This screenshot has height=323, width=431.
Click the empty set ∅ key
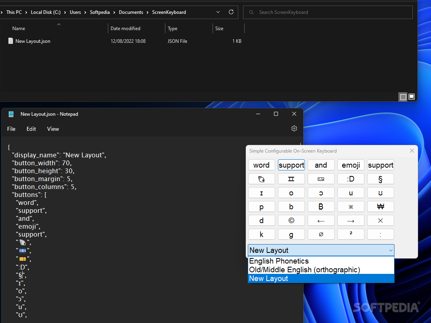pos(321,234)
